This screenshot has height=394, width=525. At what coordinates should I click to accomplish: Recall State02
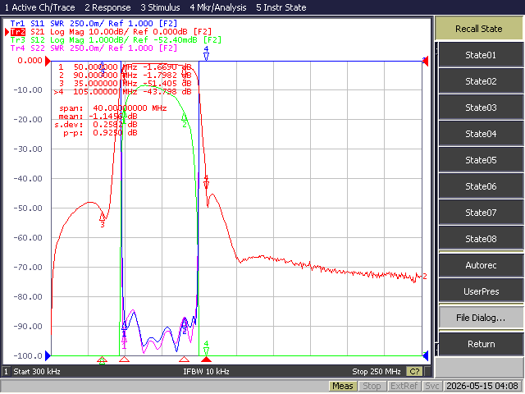[481, 81]
